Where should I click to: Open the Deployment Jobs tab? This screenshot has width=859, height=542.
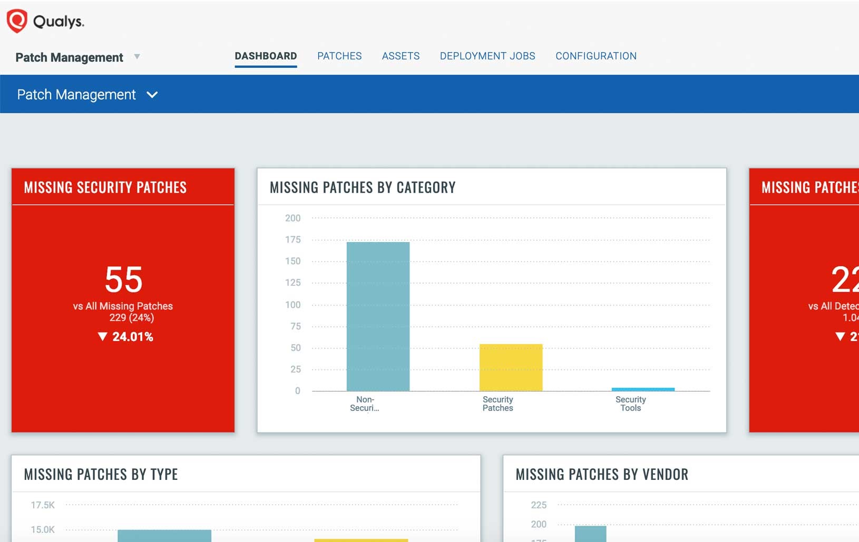click(x=487, y=56)
